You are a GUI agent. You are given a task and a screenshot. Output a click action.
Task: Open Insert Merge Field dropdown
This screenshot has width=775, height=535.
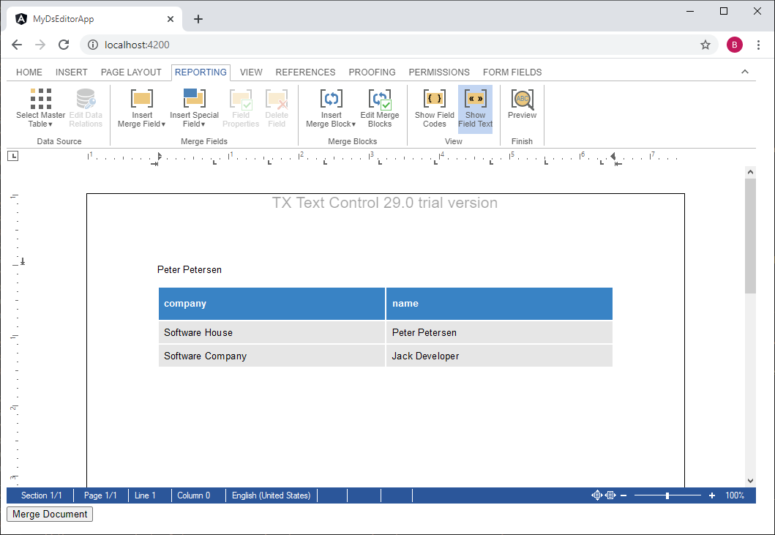(x=142, y=108)
